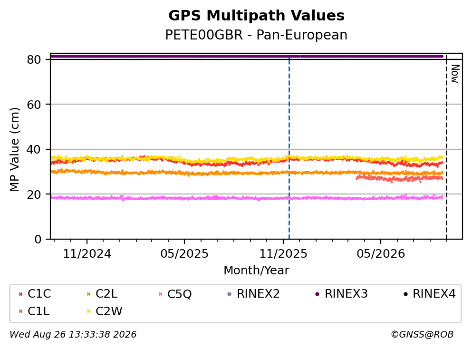
Task: Click the MP Value (cm) axis title
Action: (14, 149)
